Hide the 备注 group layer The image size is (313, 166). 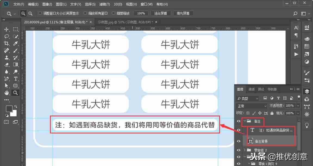pos(239,121)
